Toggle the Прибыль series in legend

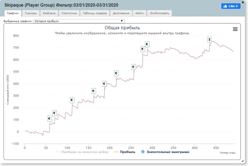(125, 152)
